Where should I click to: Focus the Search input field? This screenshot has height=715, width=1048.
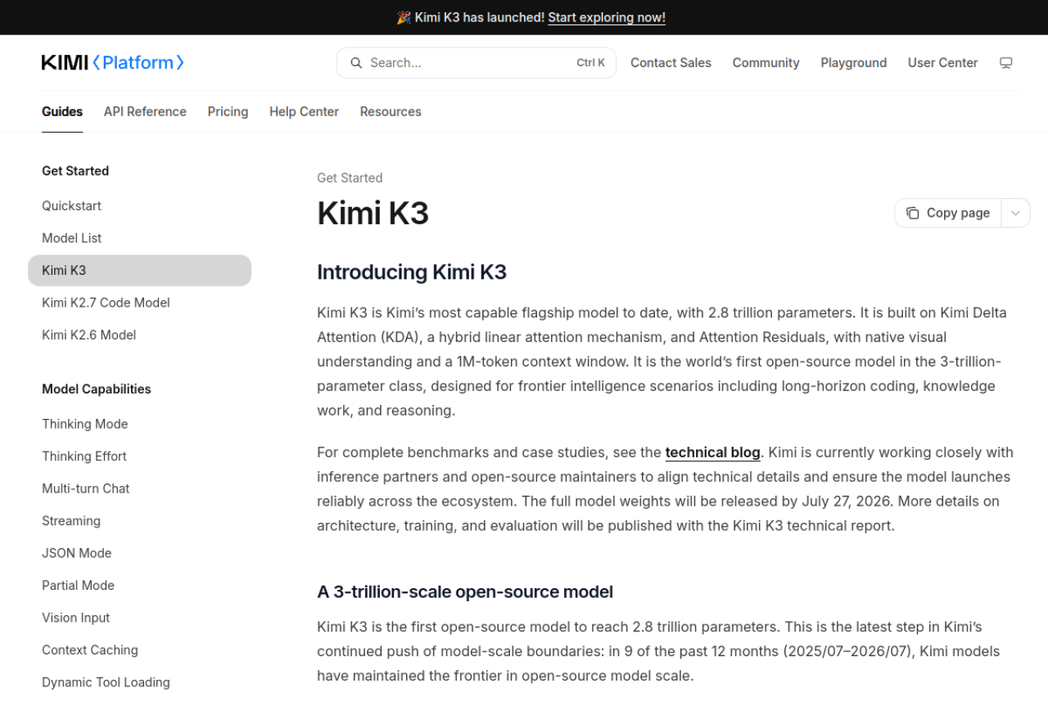(476, 63)
